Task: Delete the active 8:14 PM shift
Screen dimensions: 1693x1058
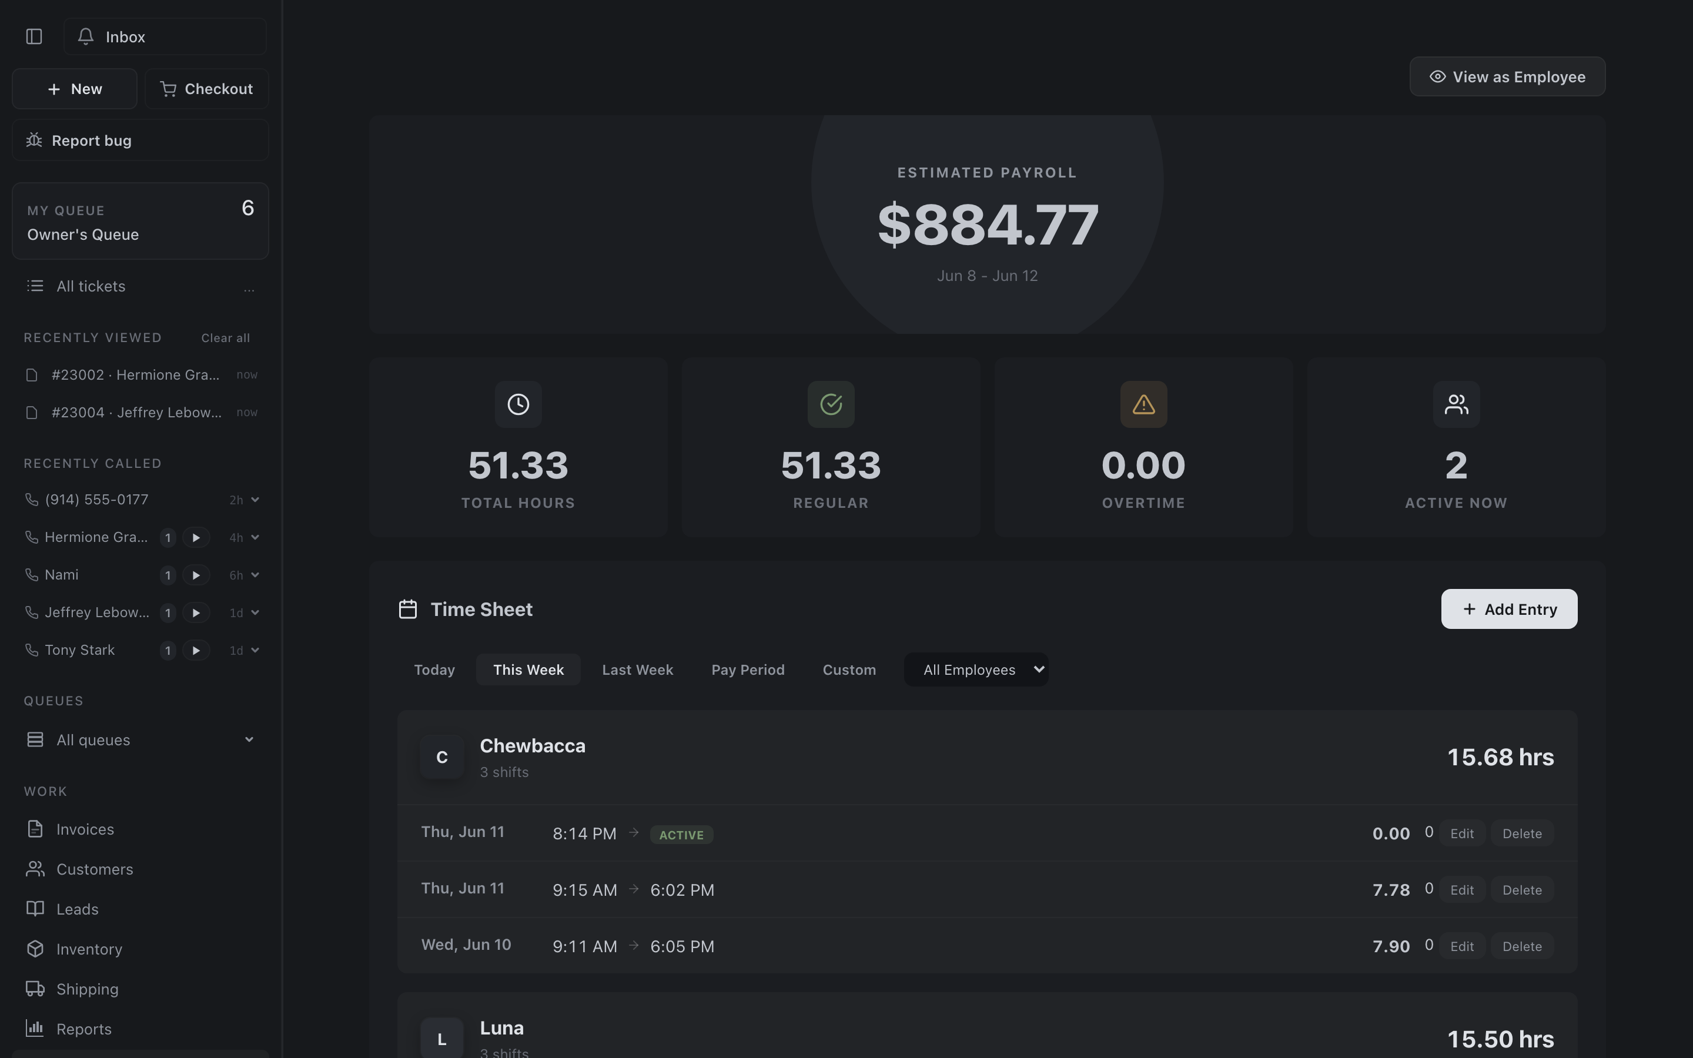Action: [1521, 833]
